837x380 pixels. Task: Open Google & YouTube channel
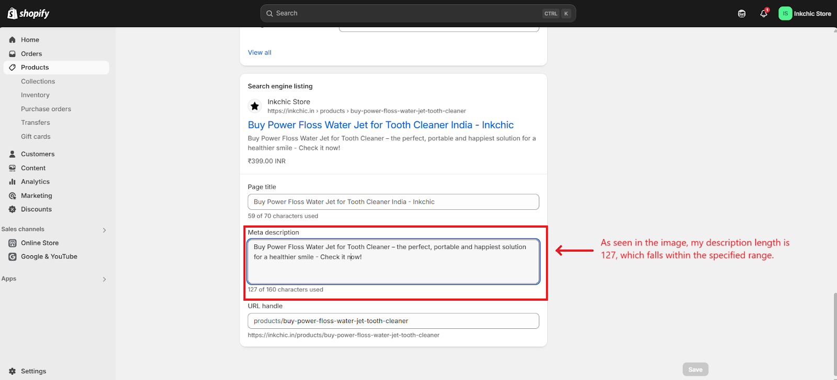click(x=49, y=257)
